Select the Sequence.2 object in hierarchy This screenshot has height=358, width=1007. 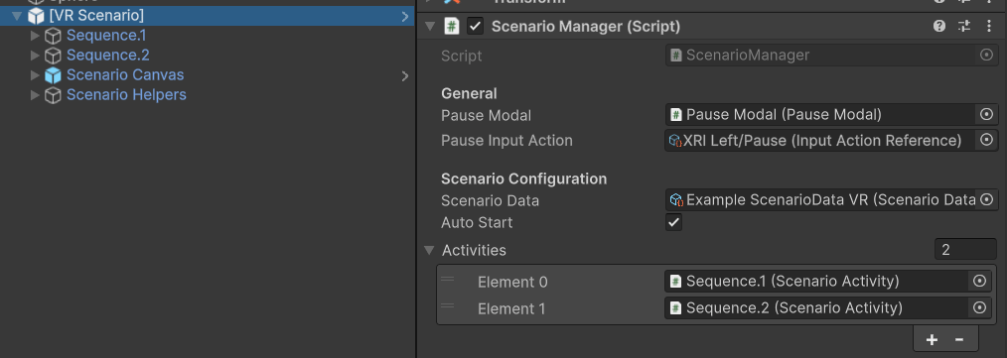click(x=108, y=56)
